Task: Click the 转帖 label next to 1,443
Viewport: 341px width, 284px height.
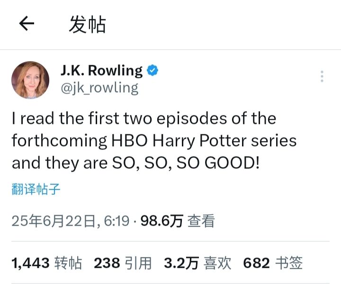Action: [68, 263]
